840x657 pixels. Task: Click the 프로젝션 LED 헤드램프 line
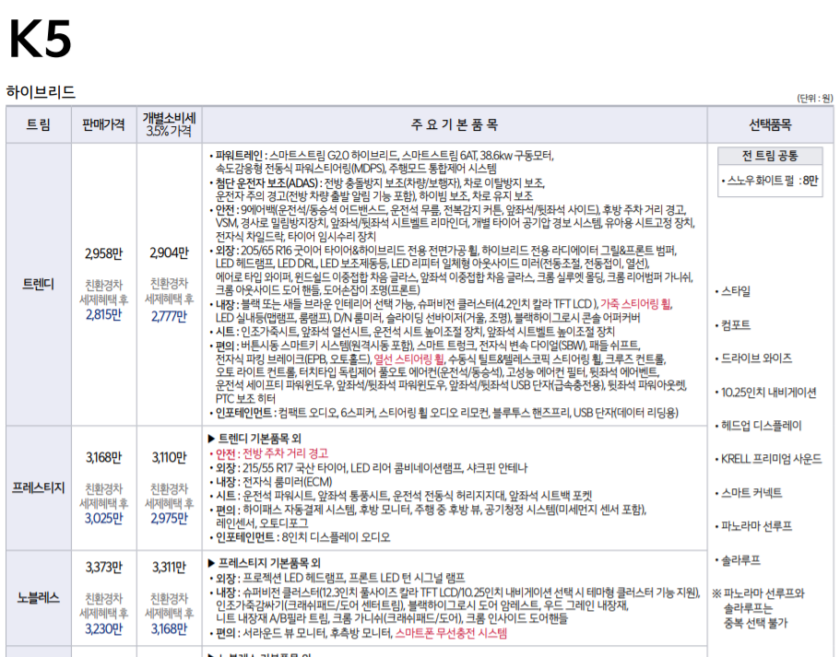337,578
